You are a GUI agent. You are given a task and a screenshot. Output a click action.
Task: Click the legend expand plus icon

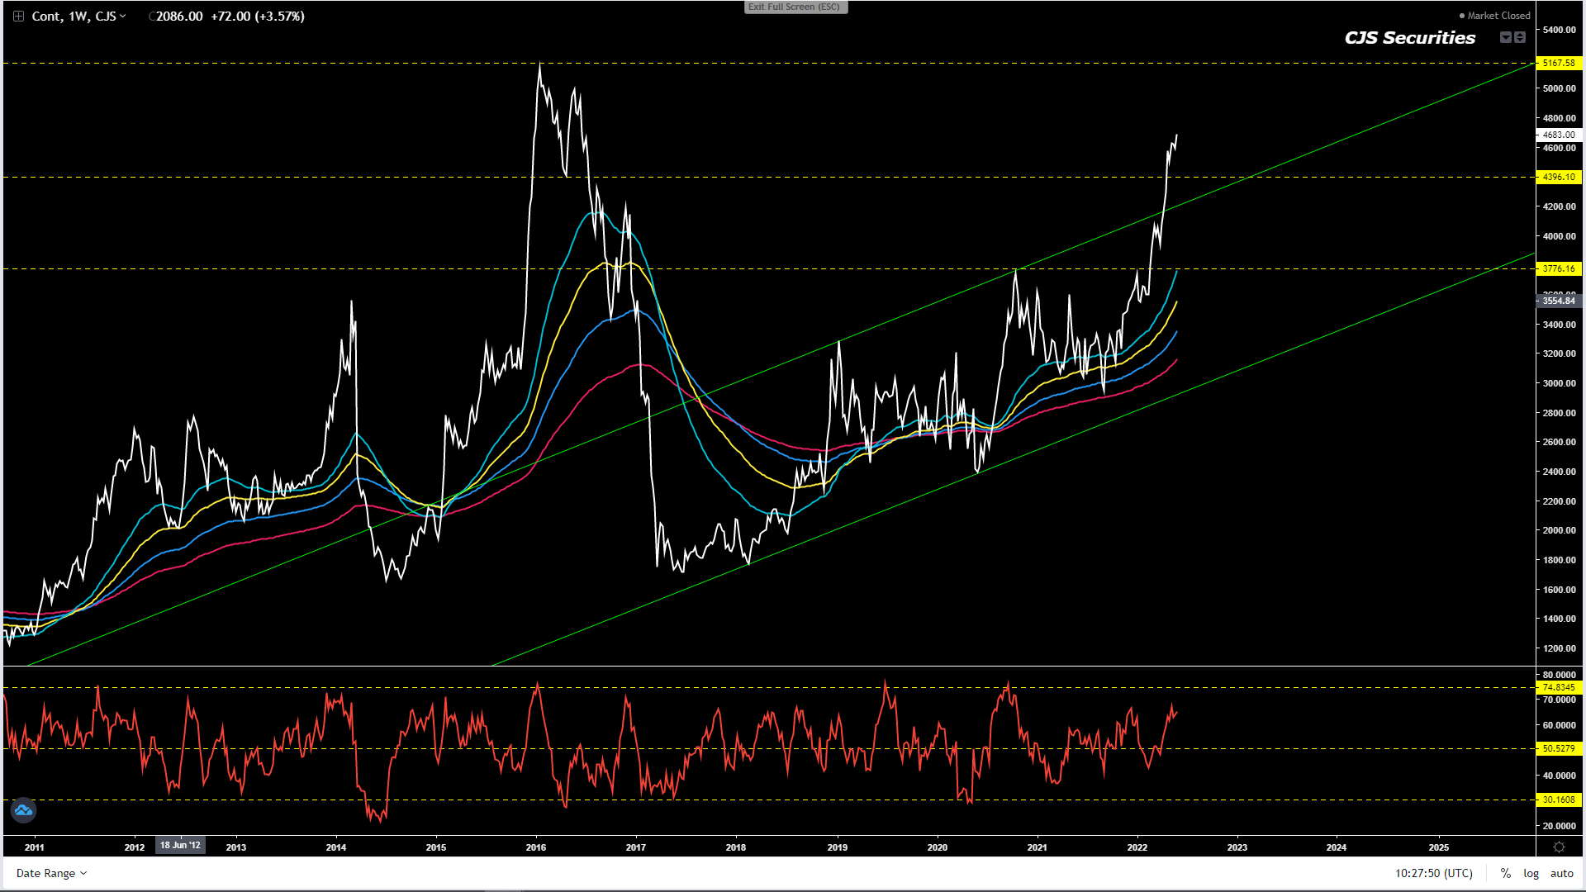pos(18,17)
